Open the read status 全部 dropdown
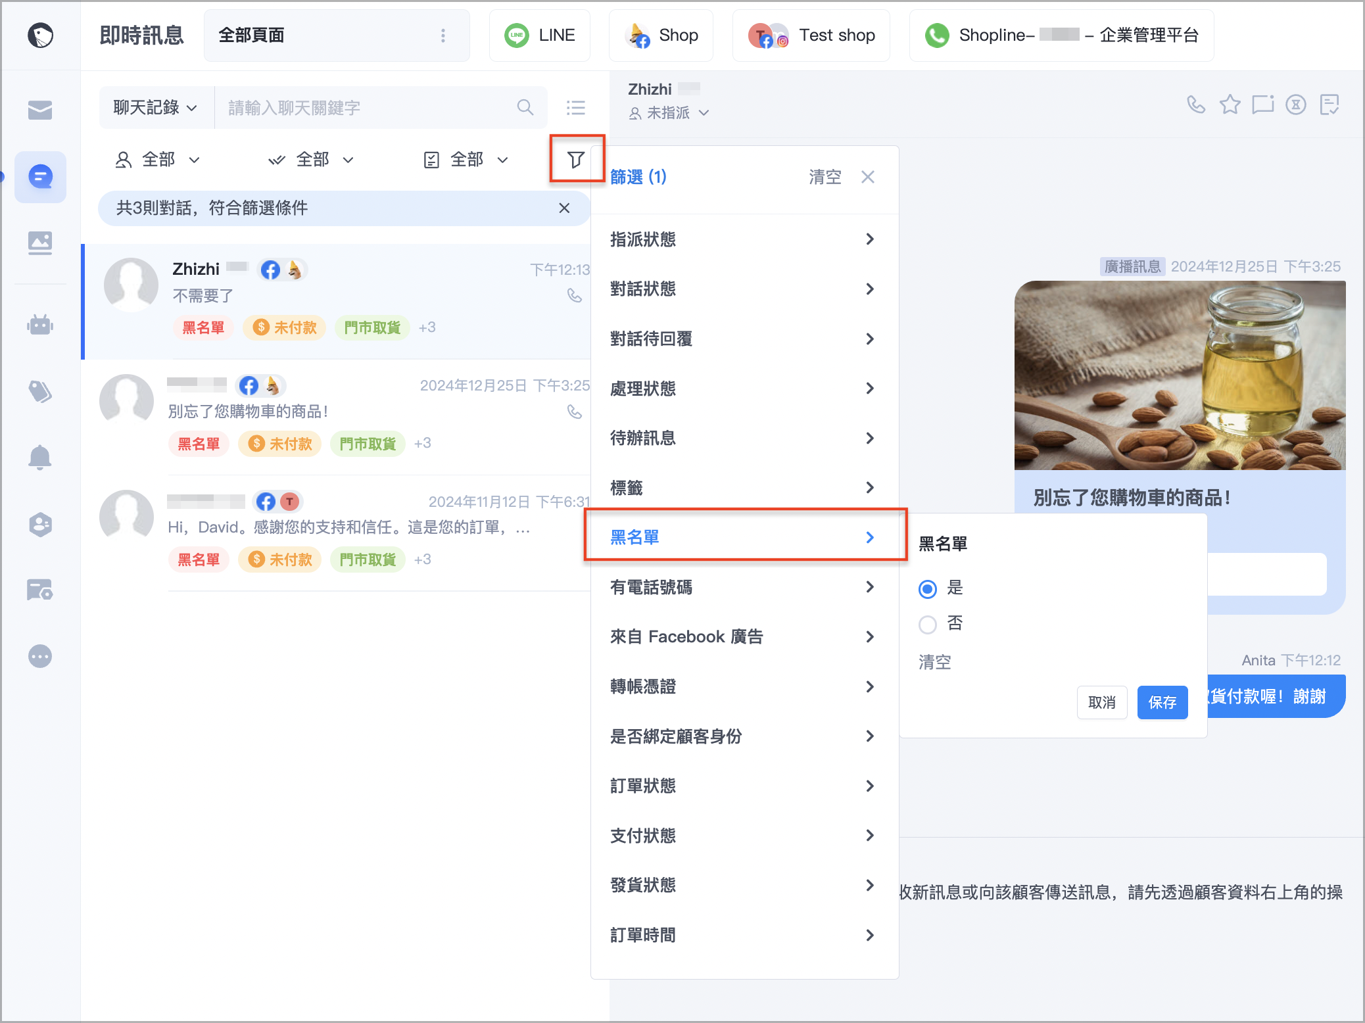The width and height of the screenshot is (1365, 1023). pos(312,160)
